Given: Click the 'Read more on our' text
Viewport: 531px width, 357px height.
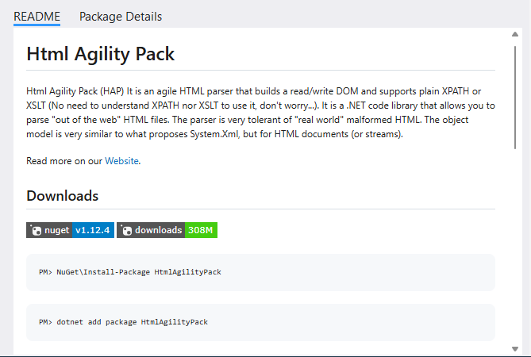Looking at the screenshot, I should (x=64, y=161).
